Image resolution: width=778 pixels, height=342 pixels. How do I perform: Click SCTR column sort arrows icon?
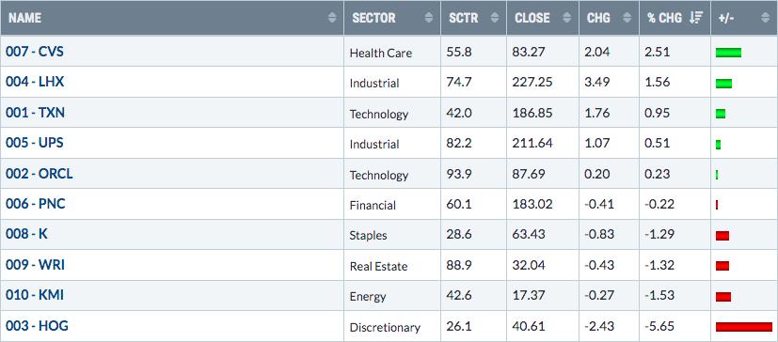click(x=494, y=18)
